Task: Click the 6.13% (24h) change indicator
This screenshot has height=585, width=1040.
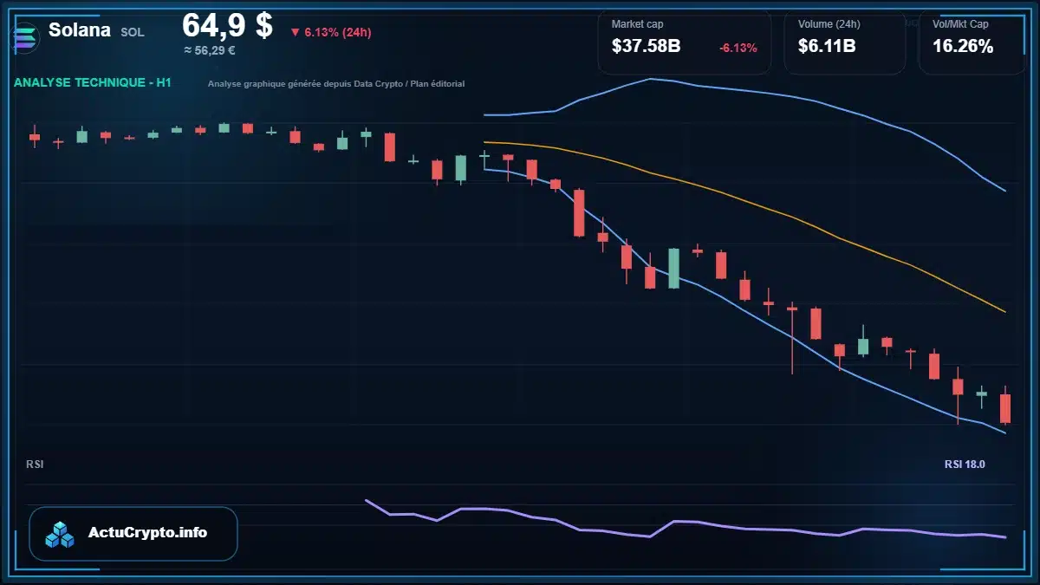Action: 330,32
